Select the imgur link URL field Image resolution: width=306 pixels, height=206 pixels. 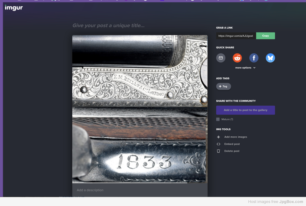pos(236,36)
